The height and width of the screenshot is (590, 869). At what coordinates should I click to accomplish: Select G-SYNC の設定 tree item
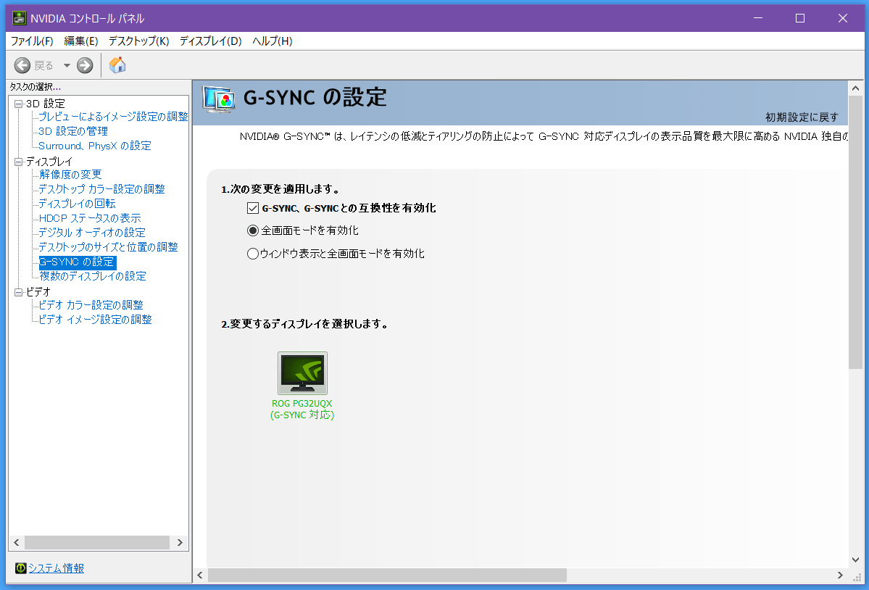(x=77, y=262)
